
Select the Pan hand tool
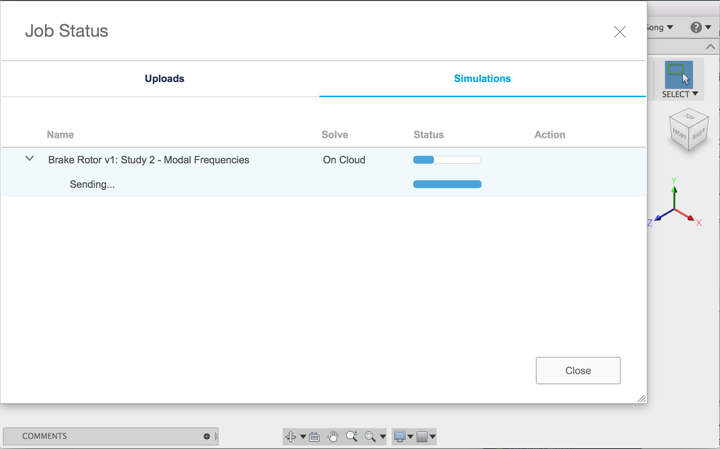tap(333, 436)
